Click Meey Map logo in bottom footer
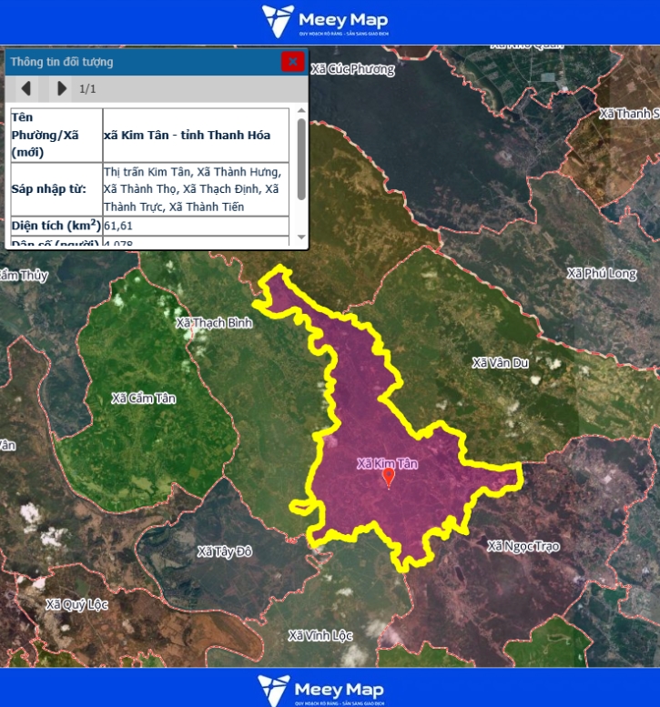 point(320,690)
